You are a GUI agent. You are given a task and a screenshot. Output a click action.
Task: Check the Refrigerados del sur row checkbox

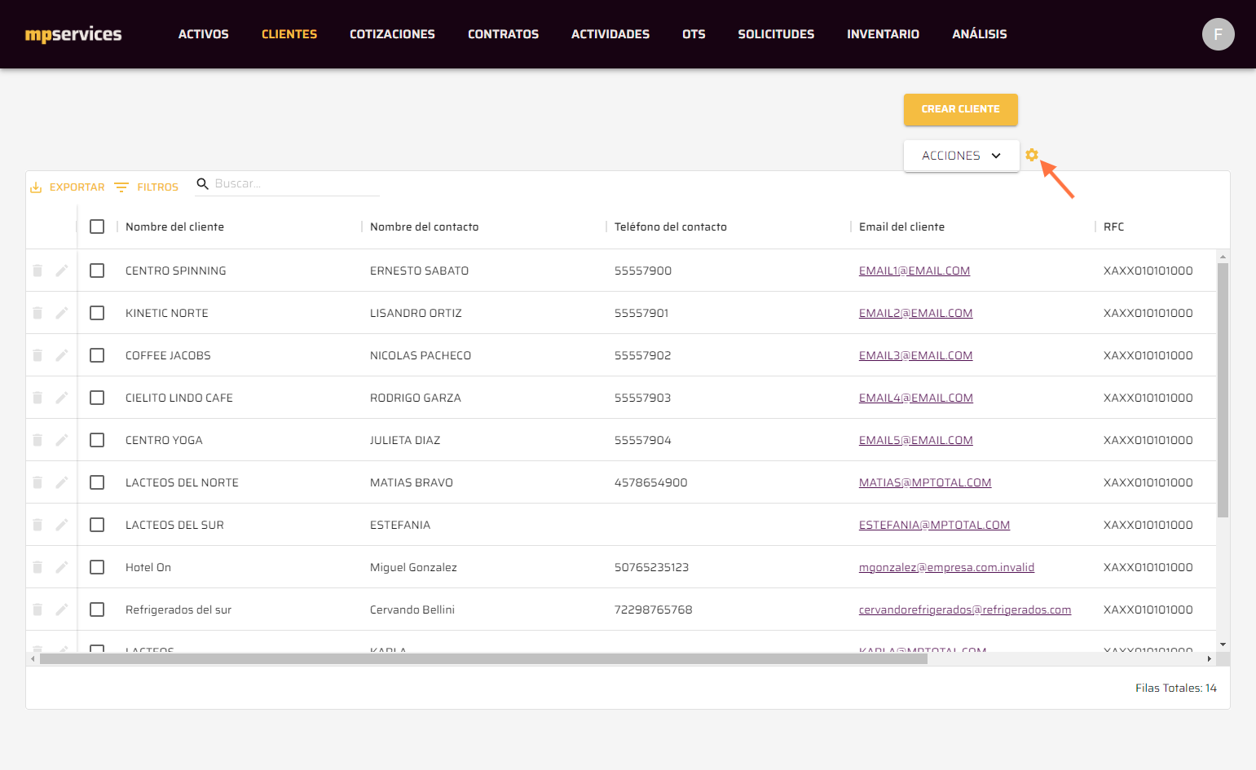97,609
